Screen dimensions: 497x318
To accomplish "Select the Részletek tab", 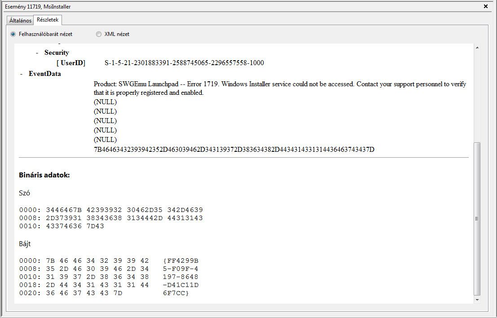I will pos(48,20).
